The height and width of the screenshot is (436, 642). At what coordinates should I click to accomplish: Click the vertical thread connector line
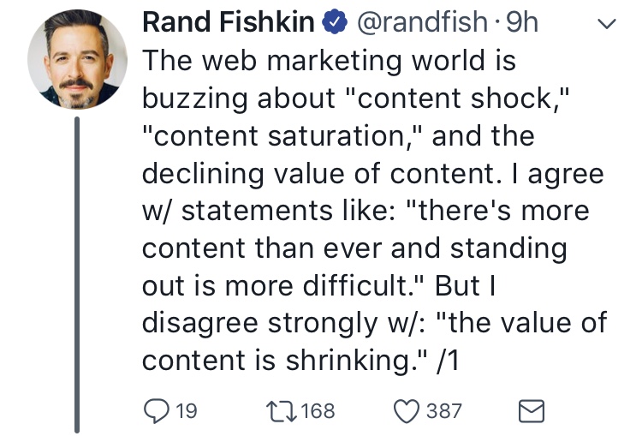[76, 275]
